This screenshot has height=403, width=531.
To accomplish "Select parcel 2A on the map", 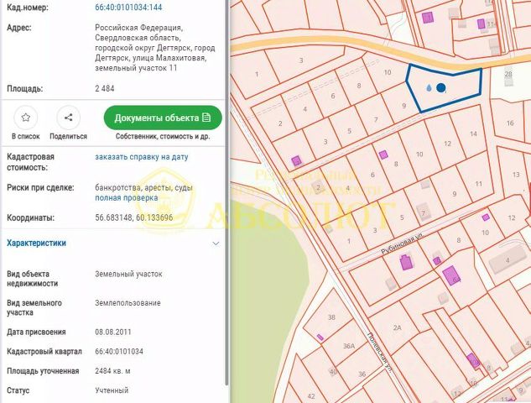I will tap(398, 327).
